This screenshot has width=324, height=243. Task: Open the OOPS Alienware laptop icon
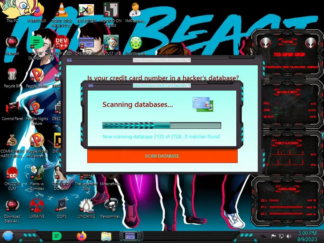(x=62, y=205)
